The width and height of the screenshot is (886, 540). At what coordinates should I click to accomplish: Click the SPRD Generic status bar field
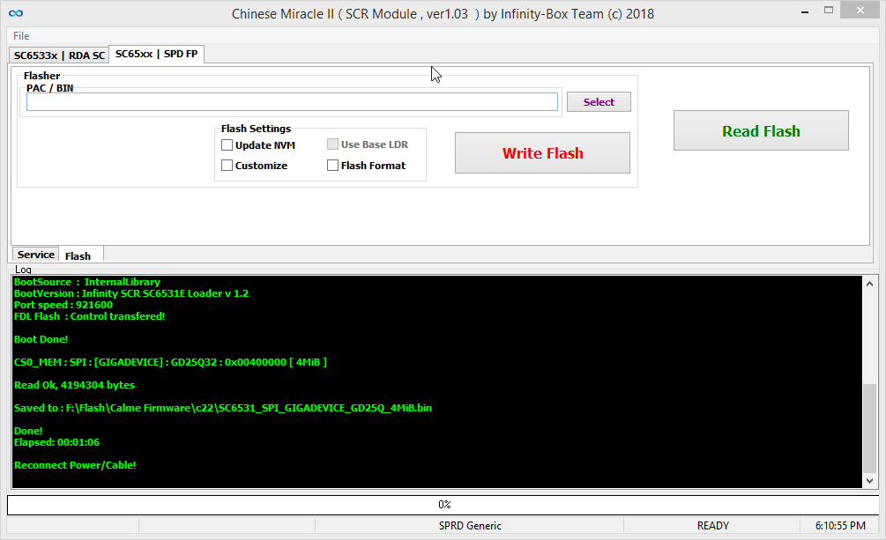coord(470,526)
